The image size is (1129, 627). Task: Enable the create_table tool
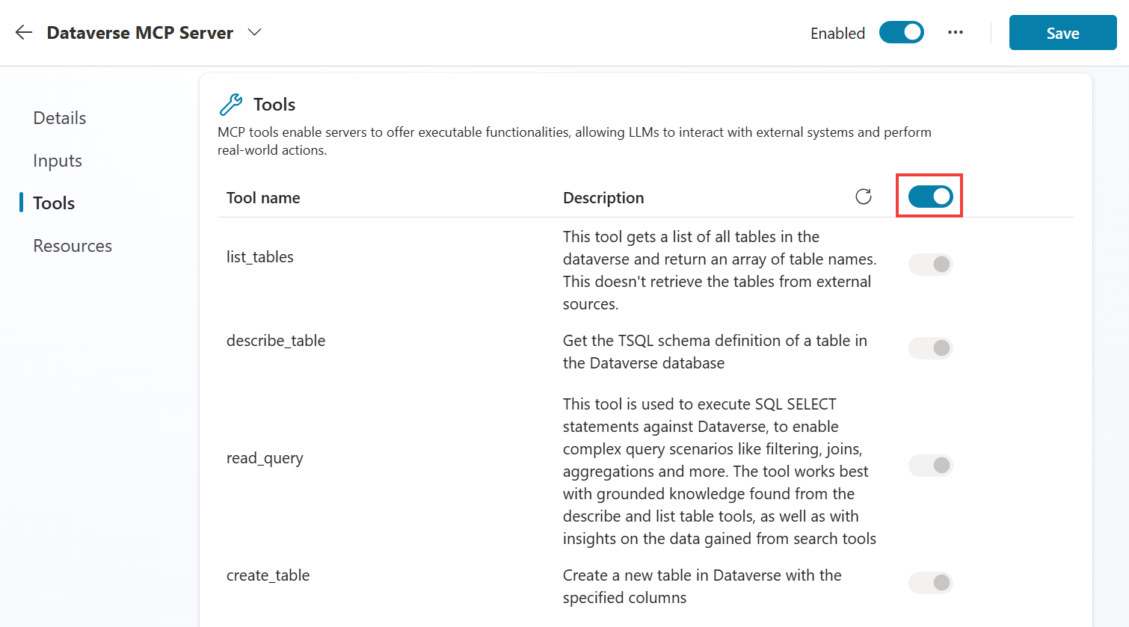tap(929, 582)
